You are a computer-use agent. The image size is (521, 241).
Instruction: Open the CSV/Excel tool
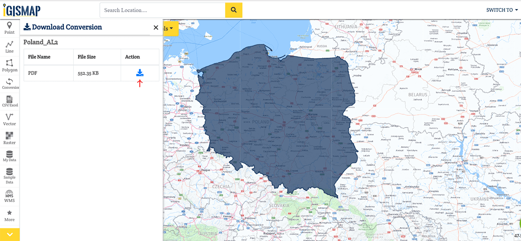click(x=10, y=101)
